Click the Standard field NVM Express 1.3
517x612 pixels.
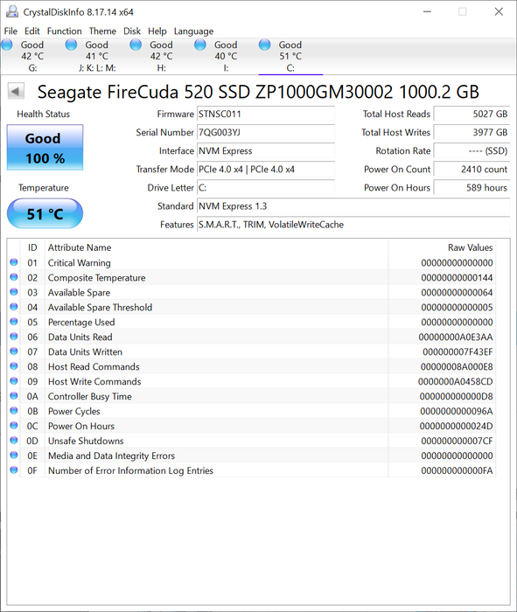click(x=353, y=206)
